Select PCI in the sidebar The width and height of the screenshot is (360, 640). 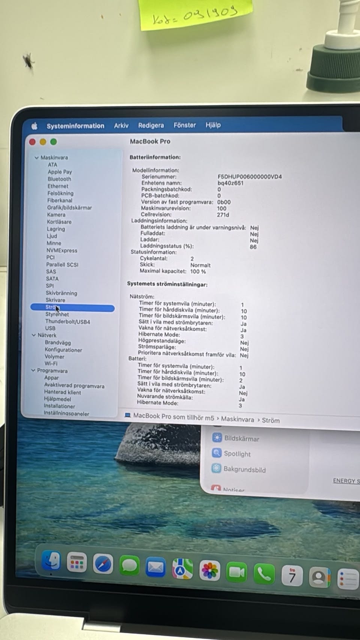point(50,257)
